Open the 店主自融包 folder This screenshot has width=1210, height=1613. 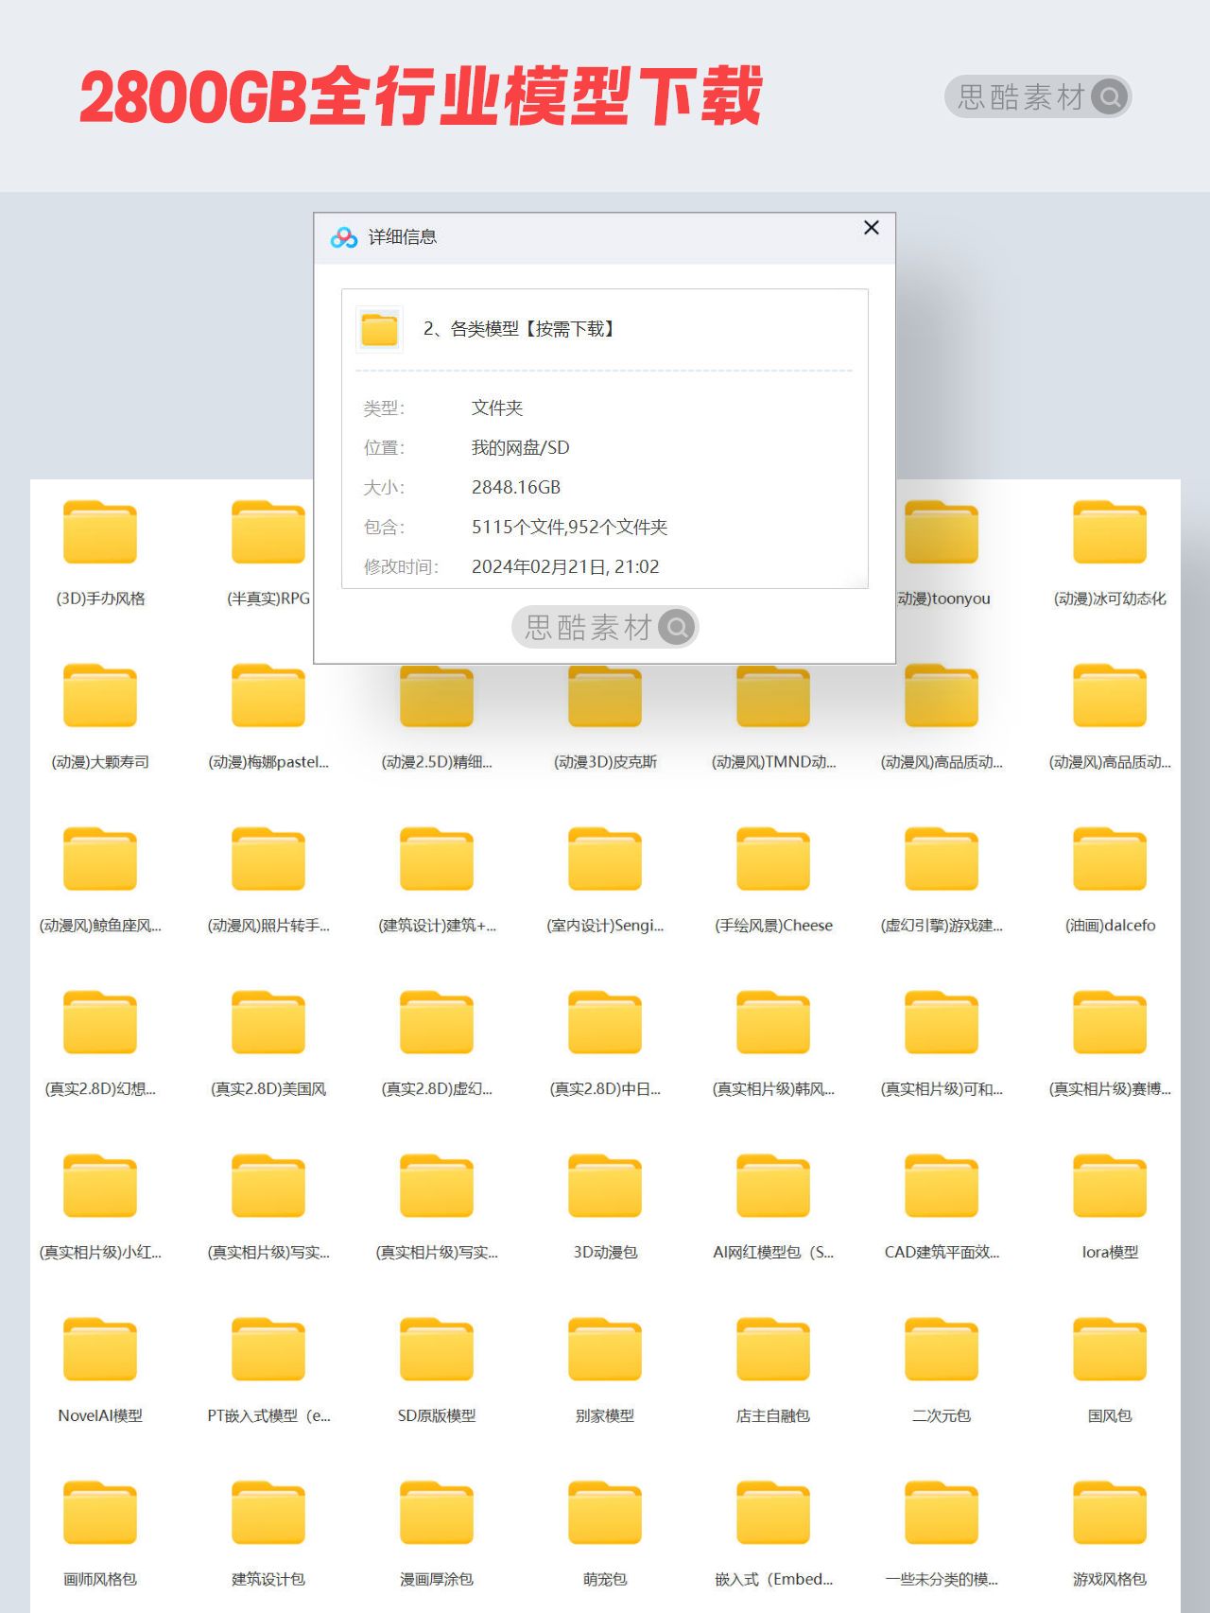coord(773,1349)
